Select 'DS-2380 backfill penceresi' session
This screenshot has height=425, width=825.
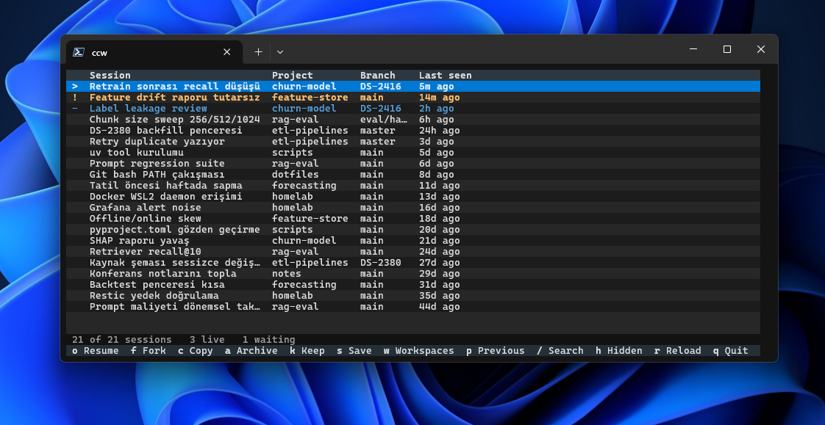point(413,130)
